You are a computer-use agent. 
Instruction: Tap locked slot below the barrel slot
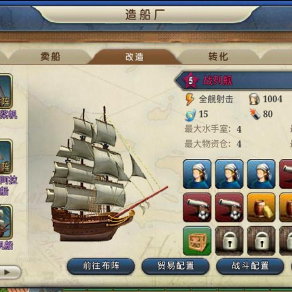coord(261,241)
